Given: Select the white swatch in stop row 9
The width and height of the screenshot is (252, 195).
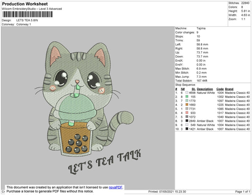Looking at the screenshot, I should (x=187, y=125).
